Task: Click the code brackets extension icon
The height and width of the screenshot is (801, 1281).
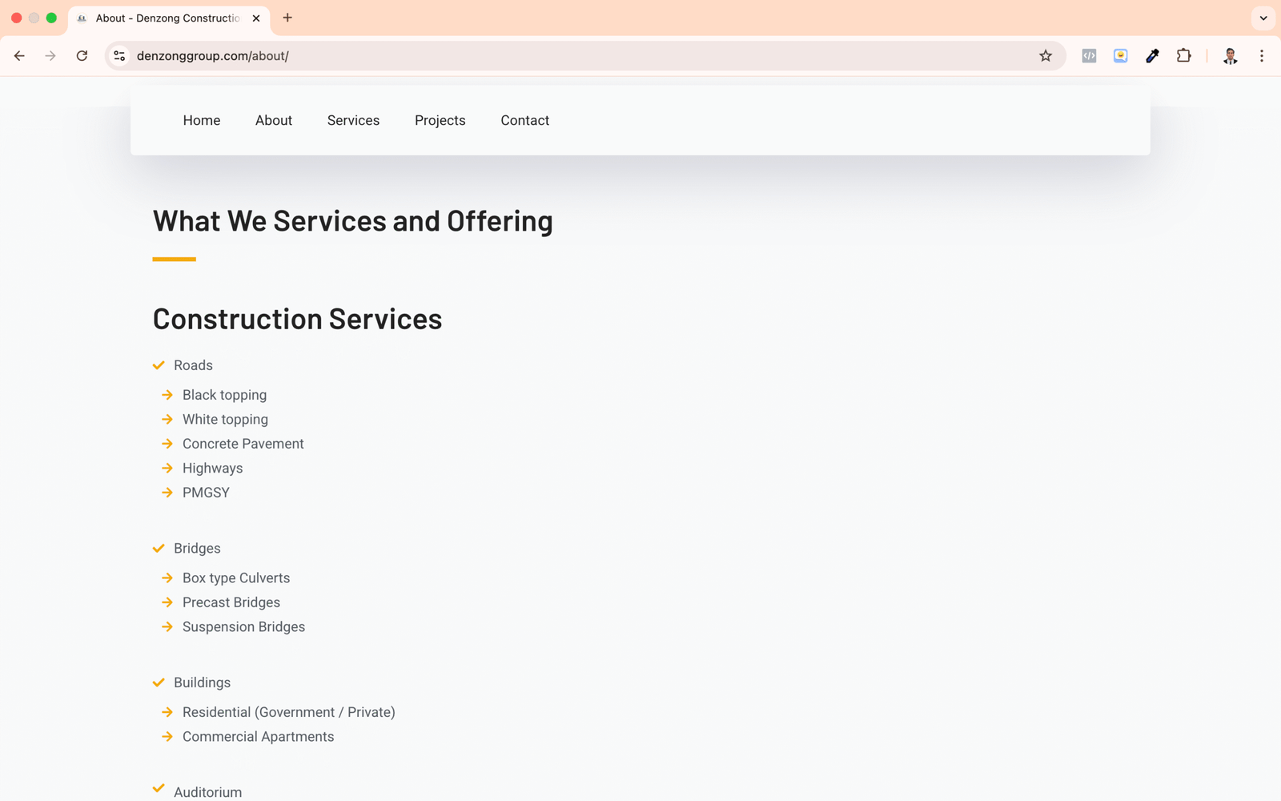Action: [1089, 56]
